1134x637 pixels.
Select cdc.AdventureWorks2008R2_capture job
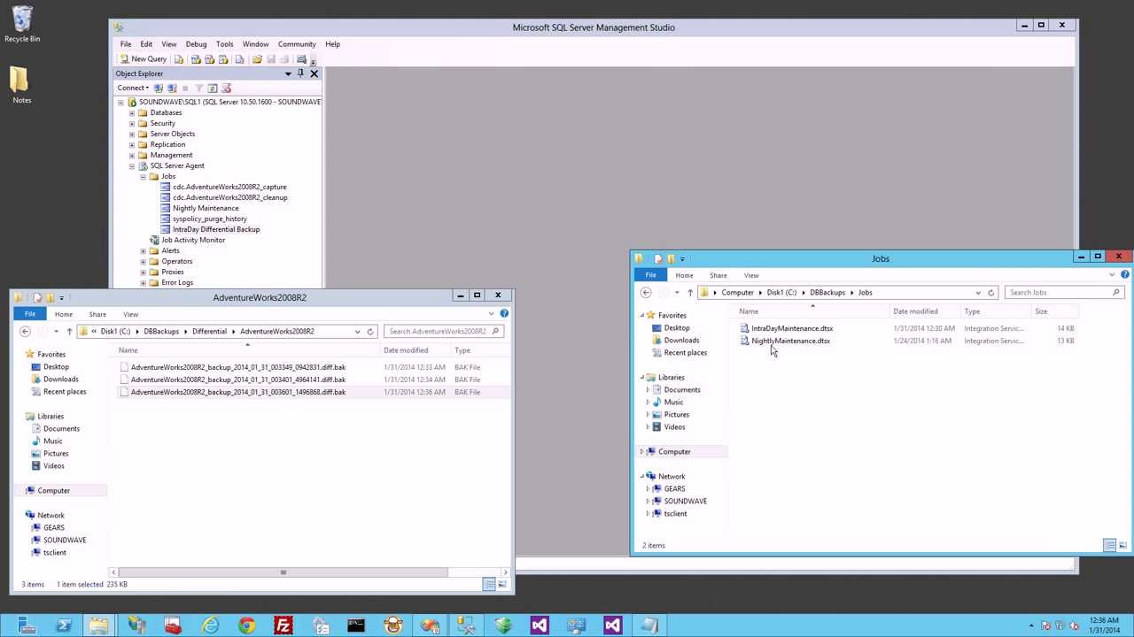(x=229, y=187)
